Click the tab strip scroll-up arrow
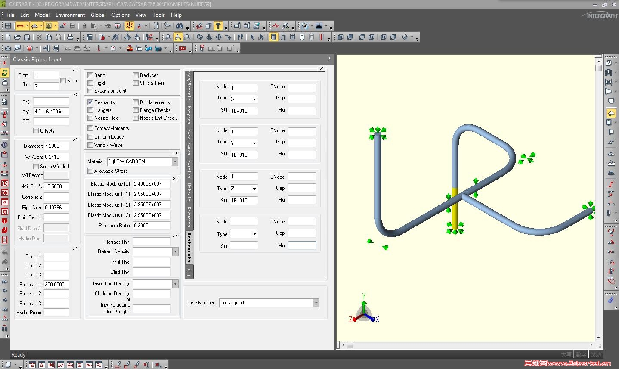The image size is (619, 369). pyautogui.click(x=189, y=269)
